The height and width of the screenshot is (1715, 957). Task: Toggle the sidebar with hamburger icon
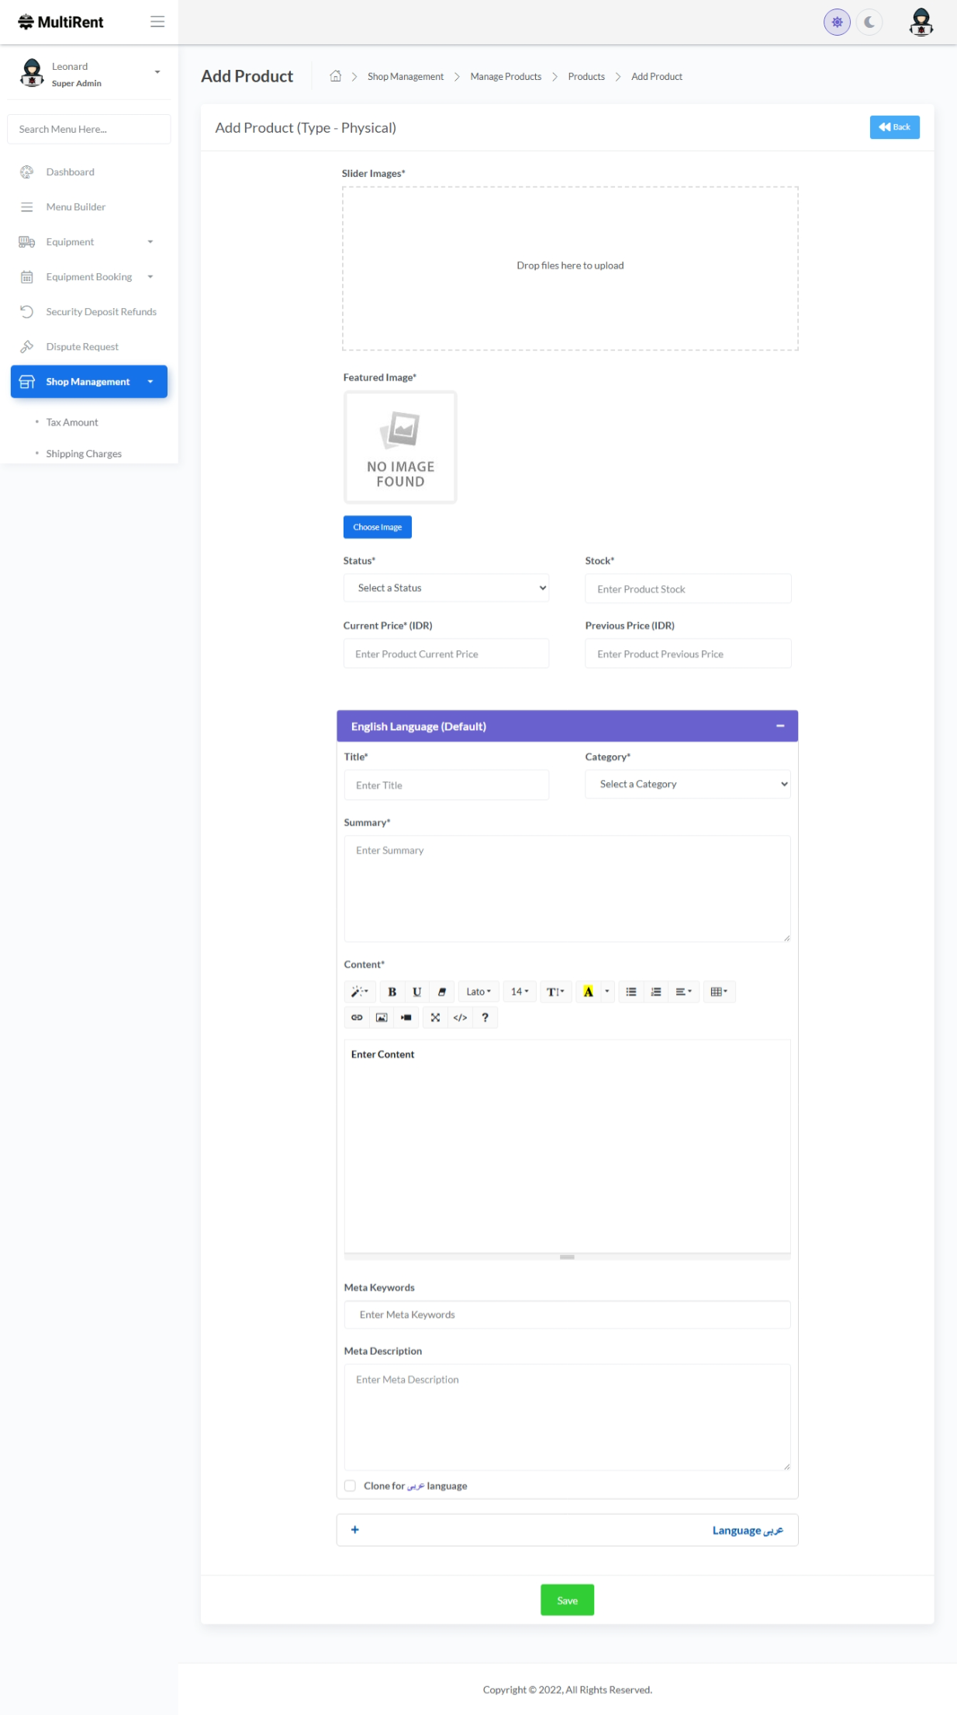tap(157, 22)
